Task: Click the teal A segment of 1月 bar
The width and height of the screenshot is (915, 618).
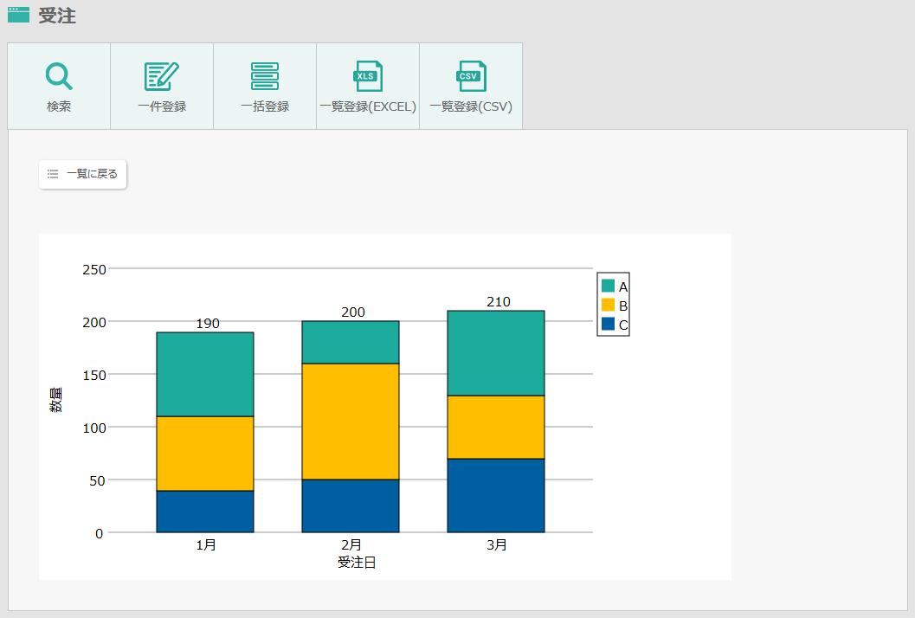Action: pyautogui.click(x=205, y=374)
